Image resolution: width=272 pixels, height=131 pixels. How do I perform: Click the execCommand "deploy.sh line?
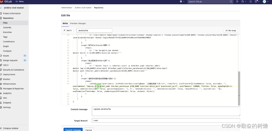coord(153,86)
